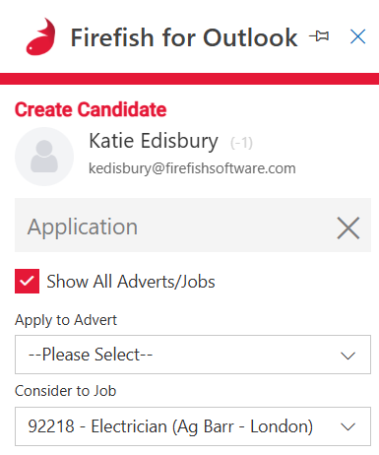Click the Katie Edisbury candidate name
The width and height of the screenshot is (379, 455).
[x=154, y=141]
